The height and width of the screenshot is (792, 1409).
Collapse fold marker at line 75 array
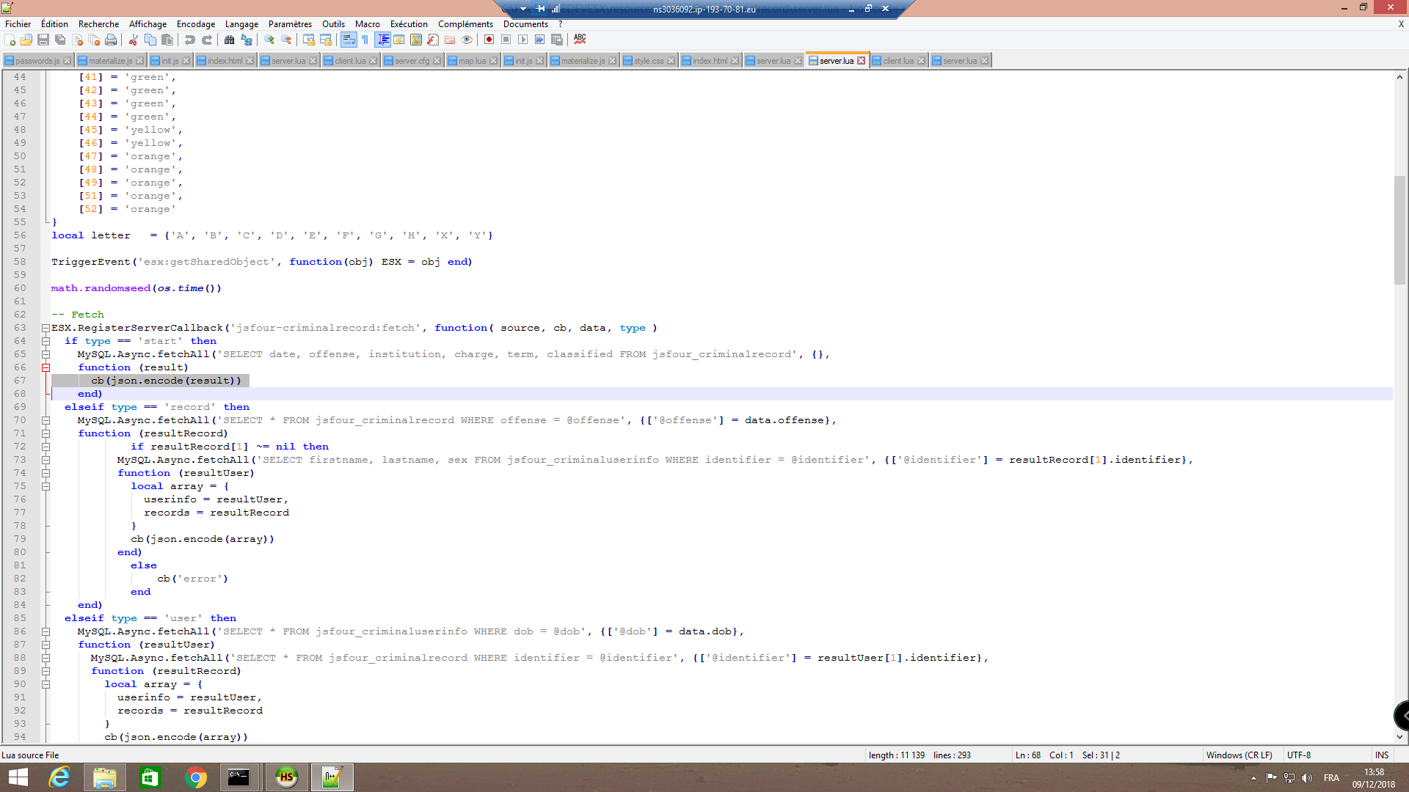pyautogui.click(x=45, y=486)
